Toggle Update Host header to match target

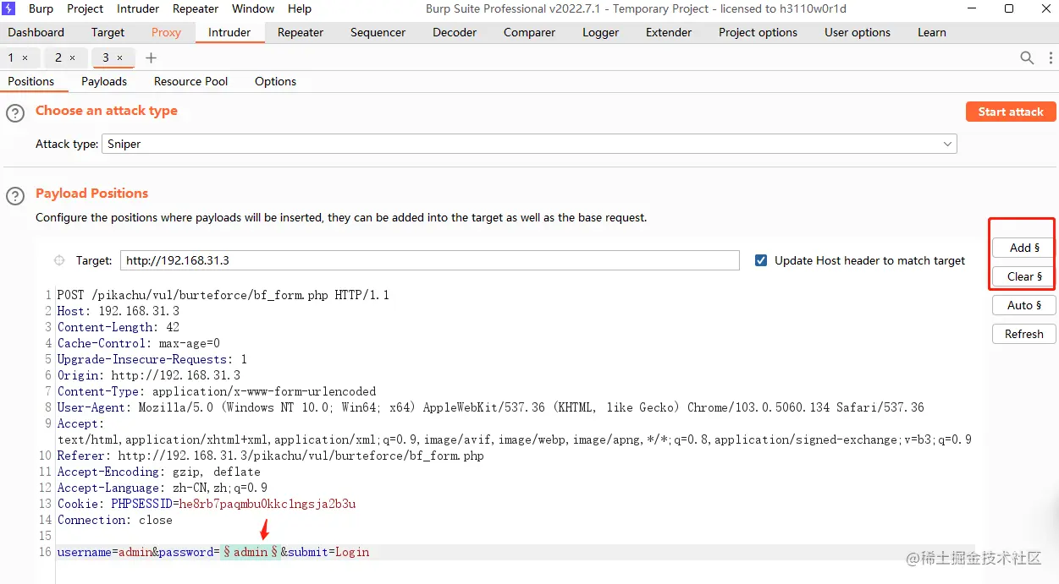click(x=761, y=260)
